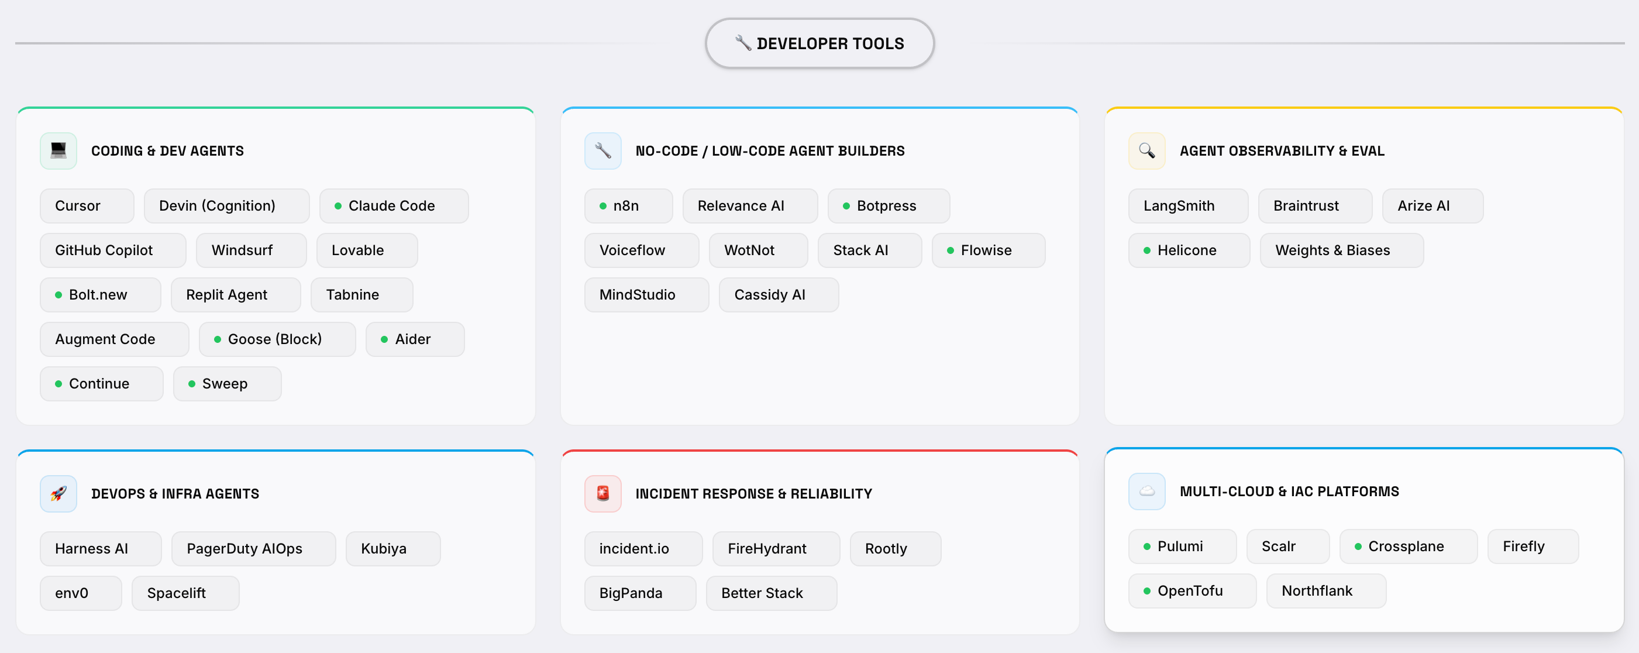Select the Developer Tools section pill
Image resolution: width=1639 pixels, height=653 pixels.
tap(820, 43)
